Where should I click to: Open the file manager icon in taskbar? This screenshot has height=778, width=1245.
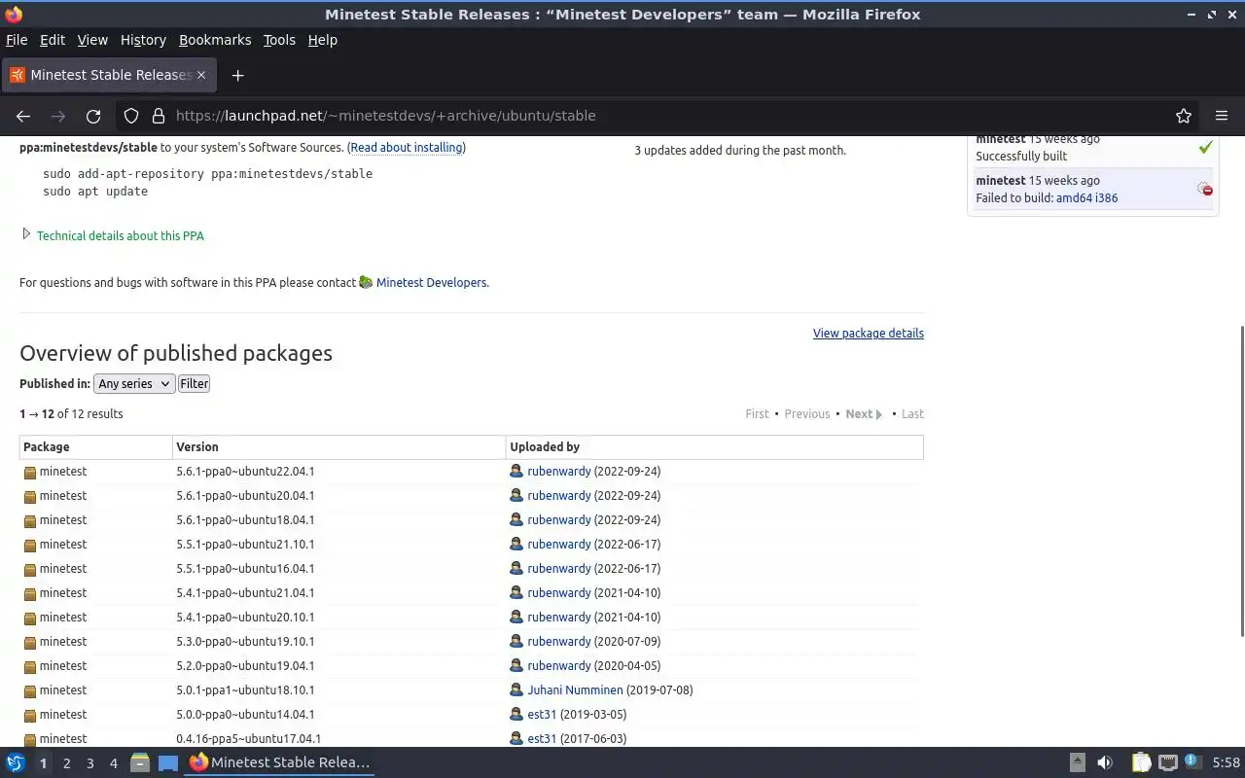pyautogui.click(x=139, y=763)
